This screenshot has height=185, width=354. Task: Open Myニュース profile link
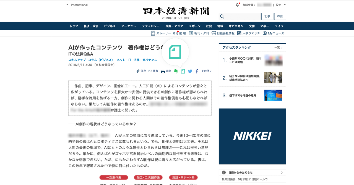(273, 33)
